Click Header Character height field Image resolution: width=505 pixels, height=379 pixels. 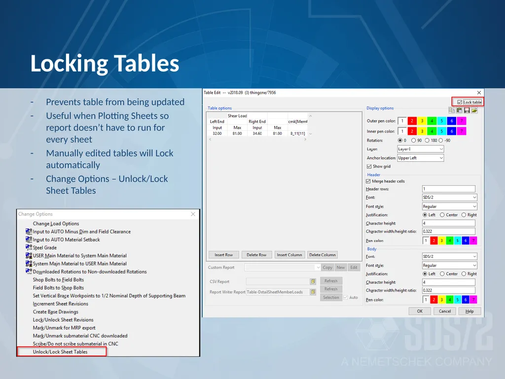coord(449,223)
